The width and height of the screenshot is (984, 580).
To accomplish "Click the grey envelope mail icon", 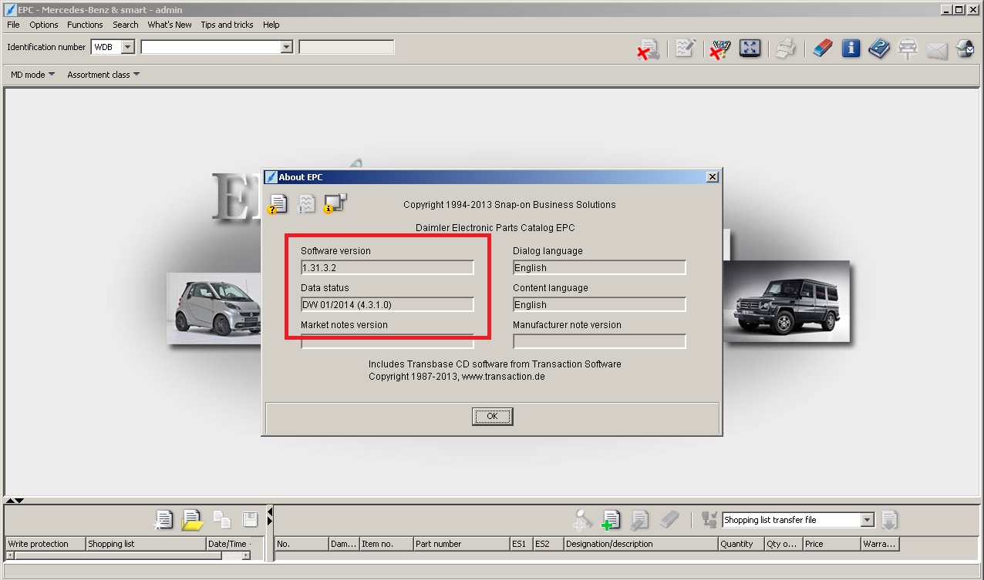I will 936,51.
